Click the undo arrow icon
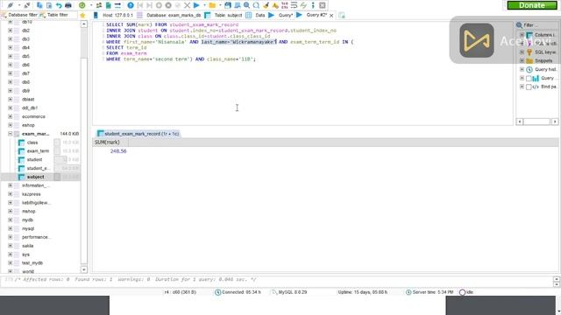Viewport: 561px width, 315px height. click(59, 5)
